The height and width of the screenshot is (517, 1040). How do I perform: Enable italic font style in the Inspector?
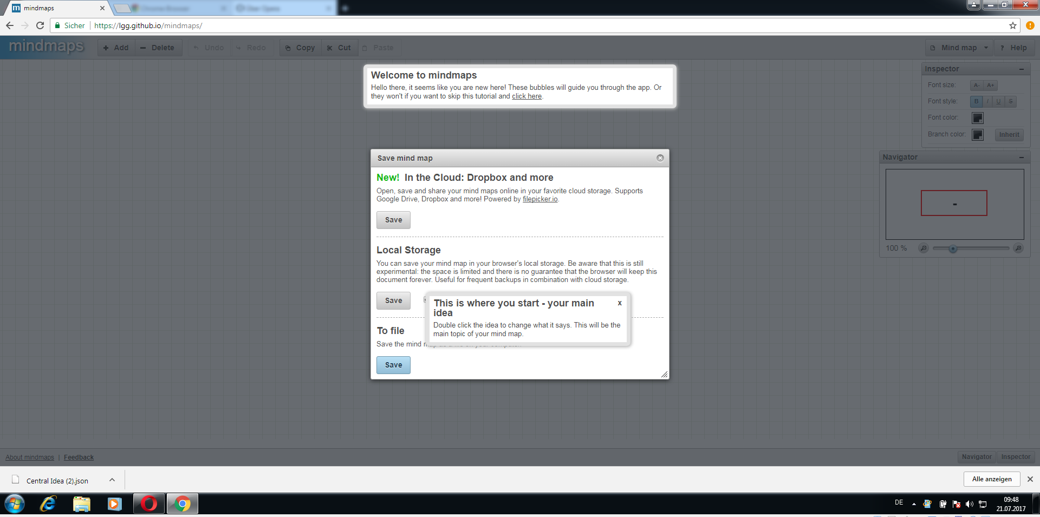987,101
